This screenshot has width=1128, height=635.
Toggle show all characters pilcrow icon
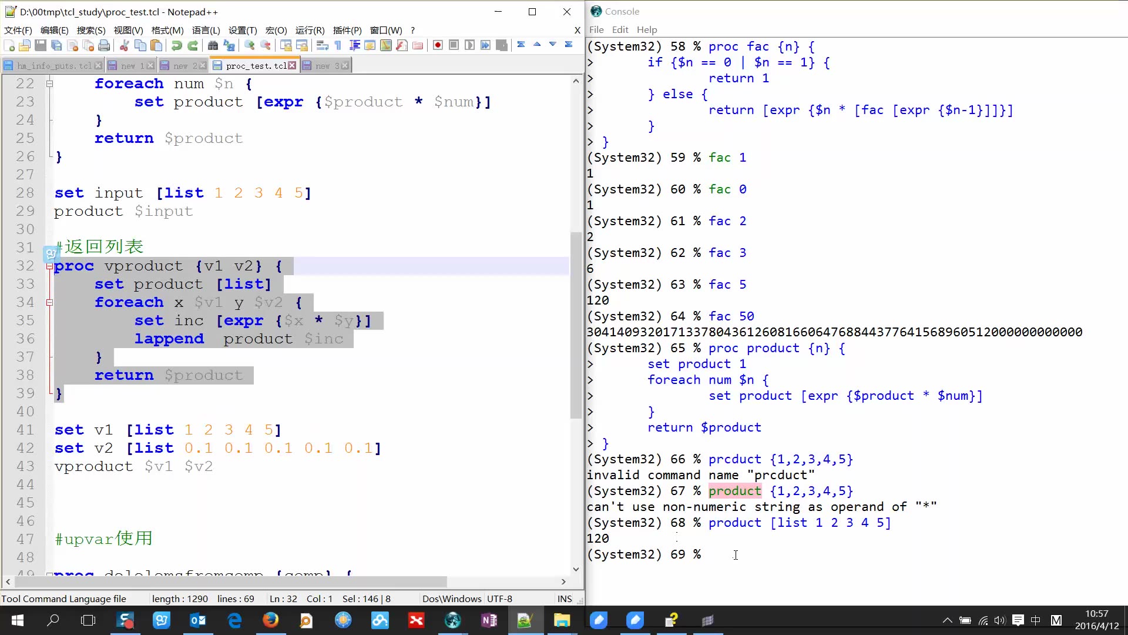pos(338,45)
